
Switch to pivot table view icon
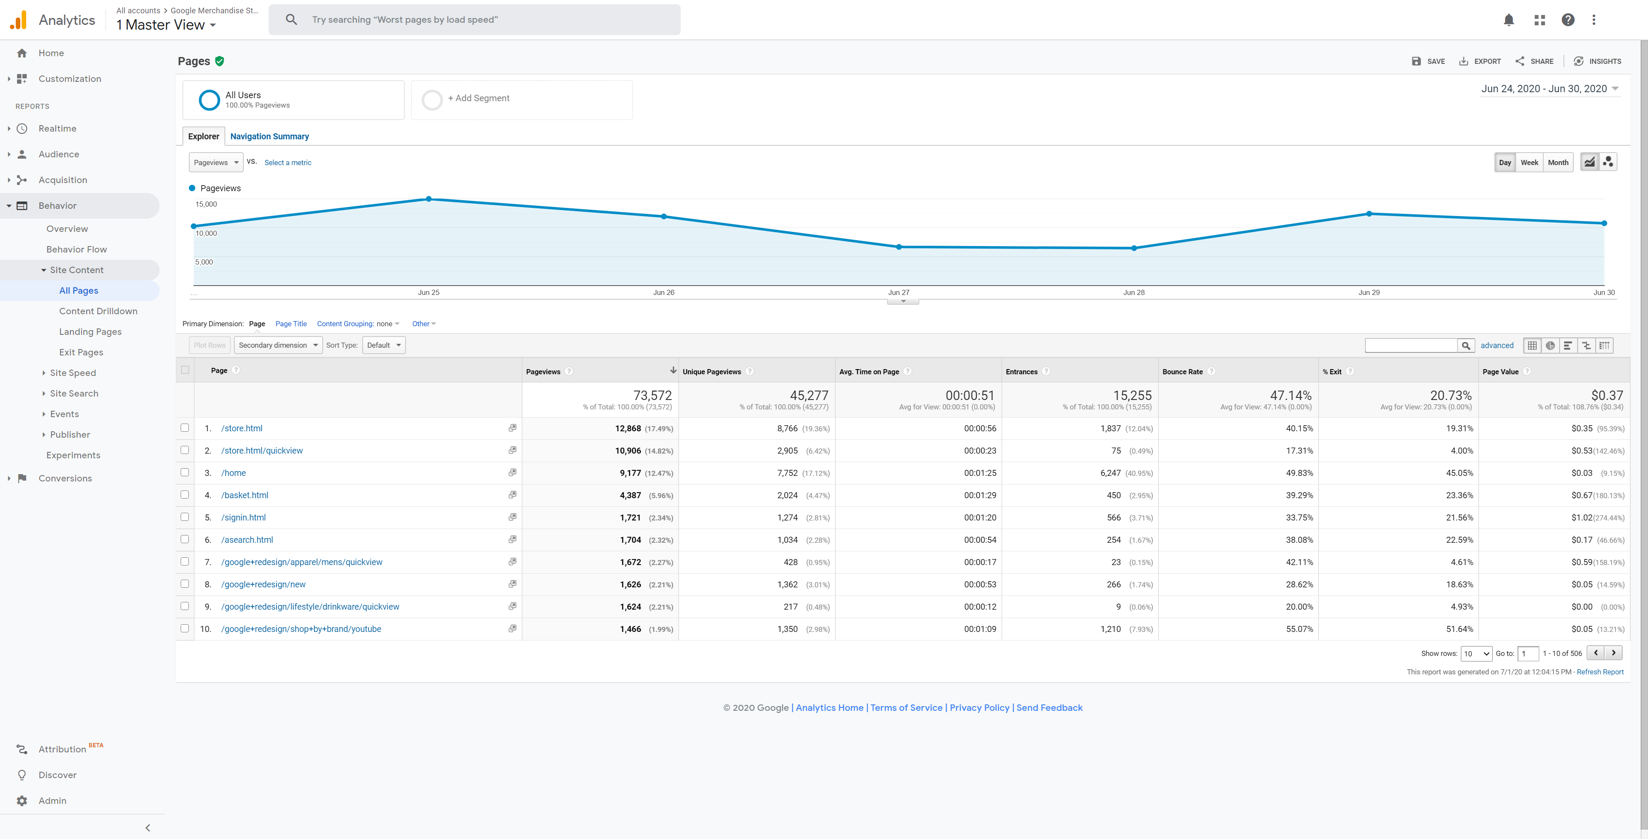1604,346
